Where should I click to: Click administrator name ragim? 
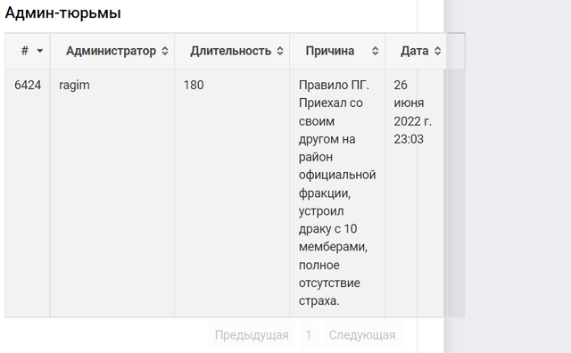[74, 86]
